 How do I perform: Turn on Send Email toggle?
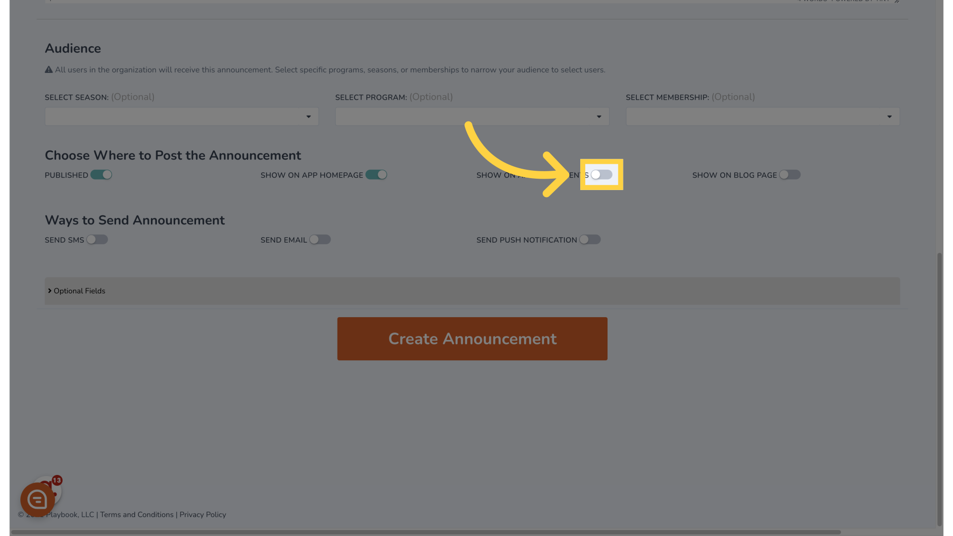[x=320, y=240]
